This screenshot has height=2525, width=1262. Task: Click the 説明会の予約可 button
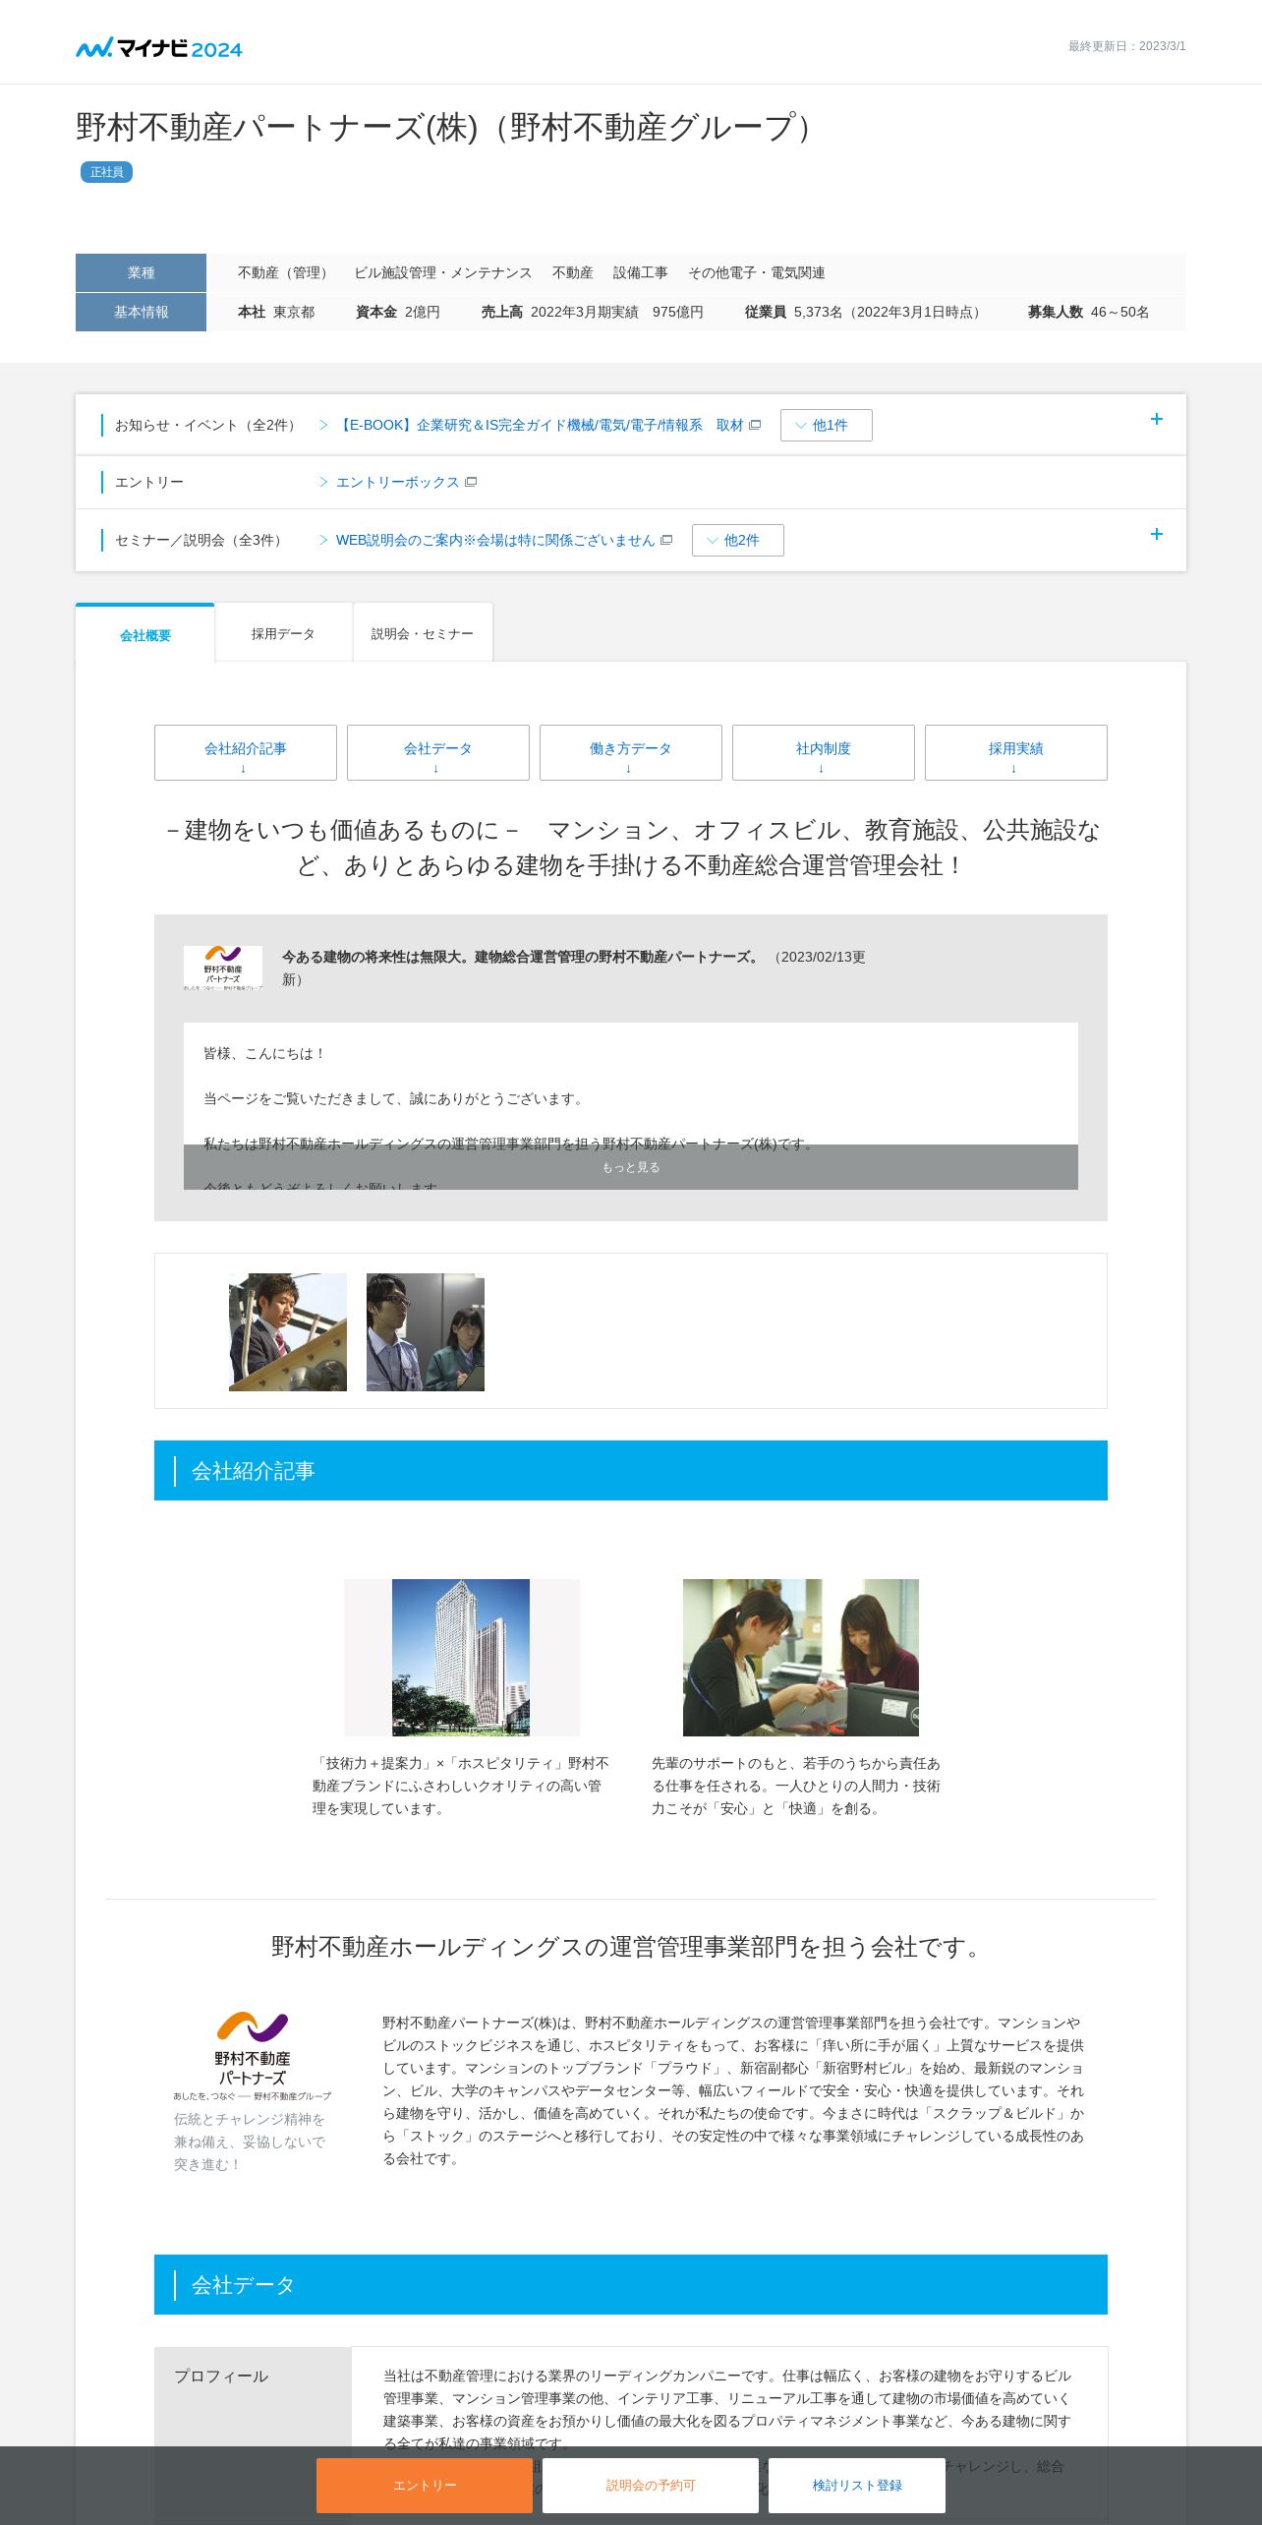651,2486
